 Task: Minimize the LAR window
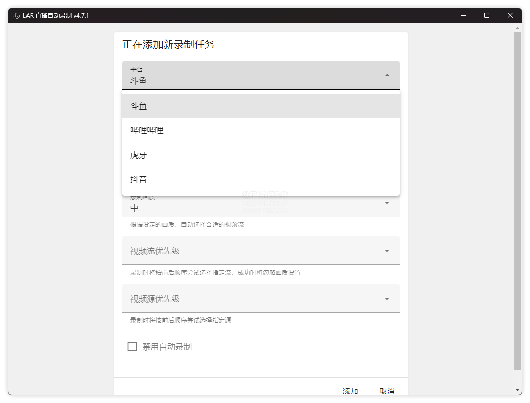point(464,15)
